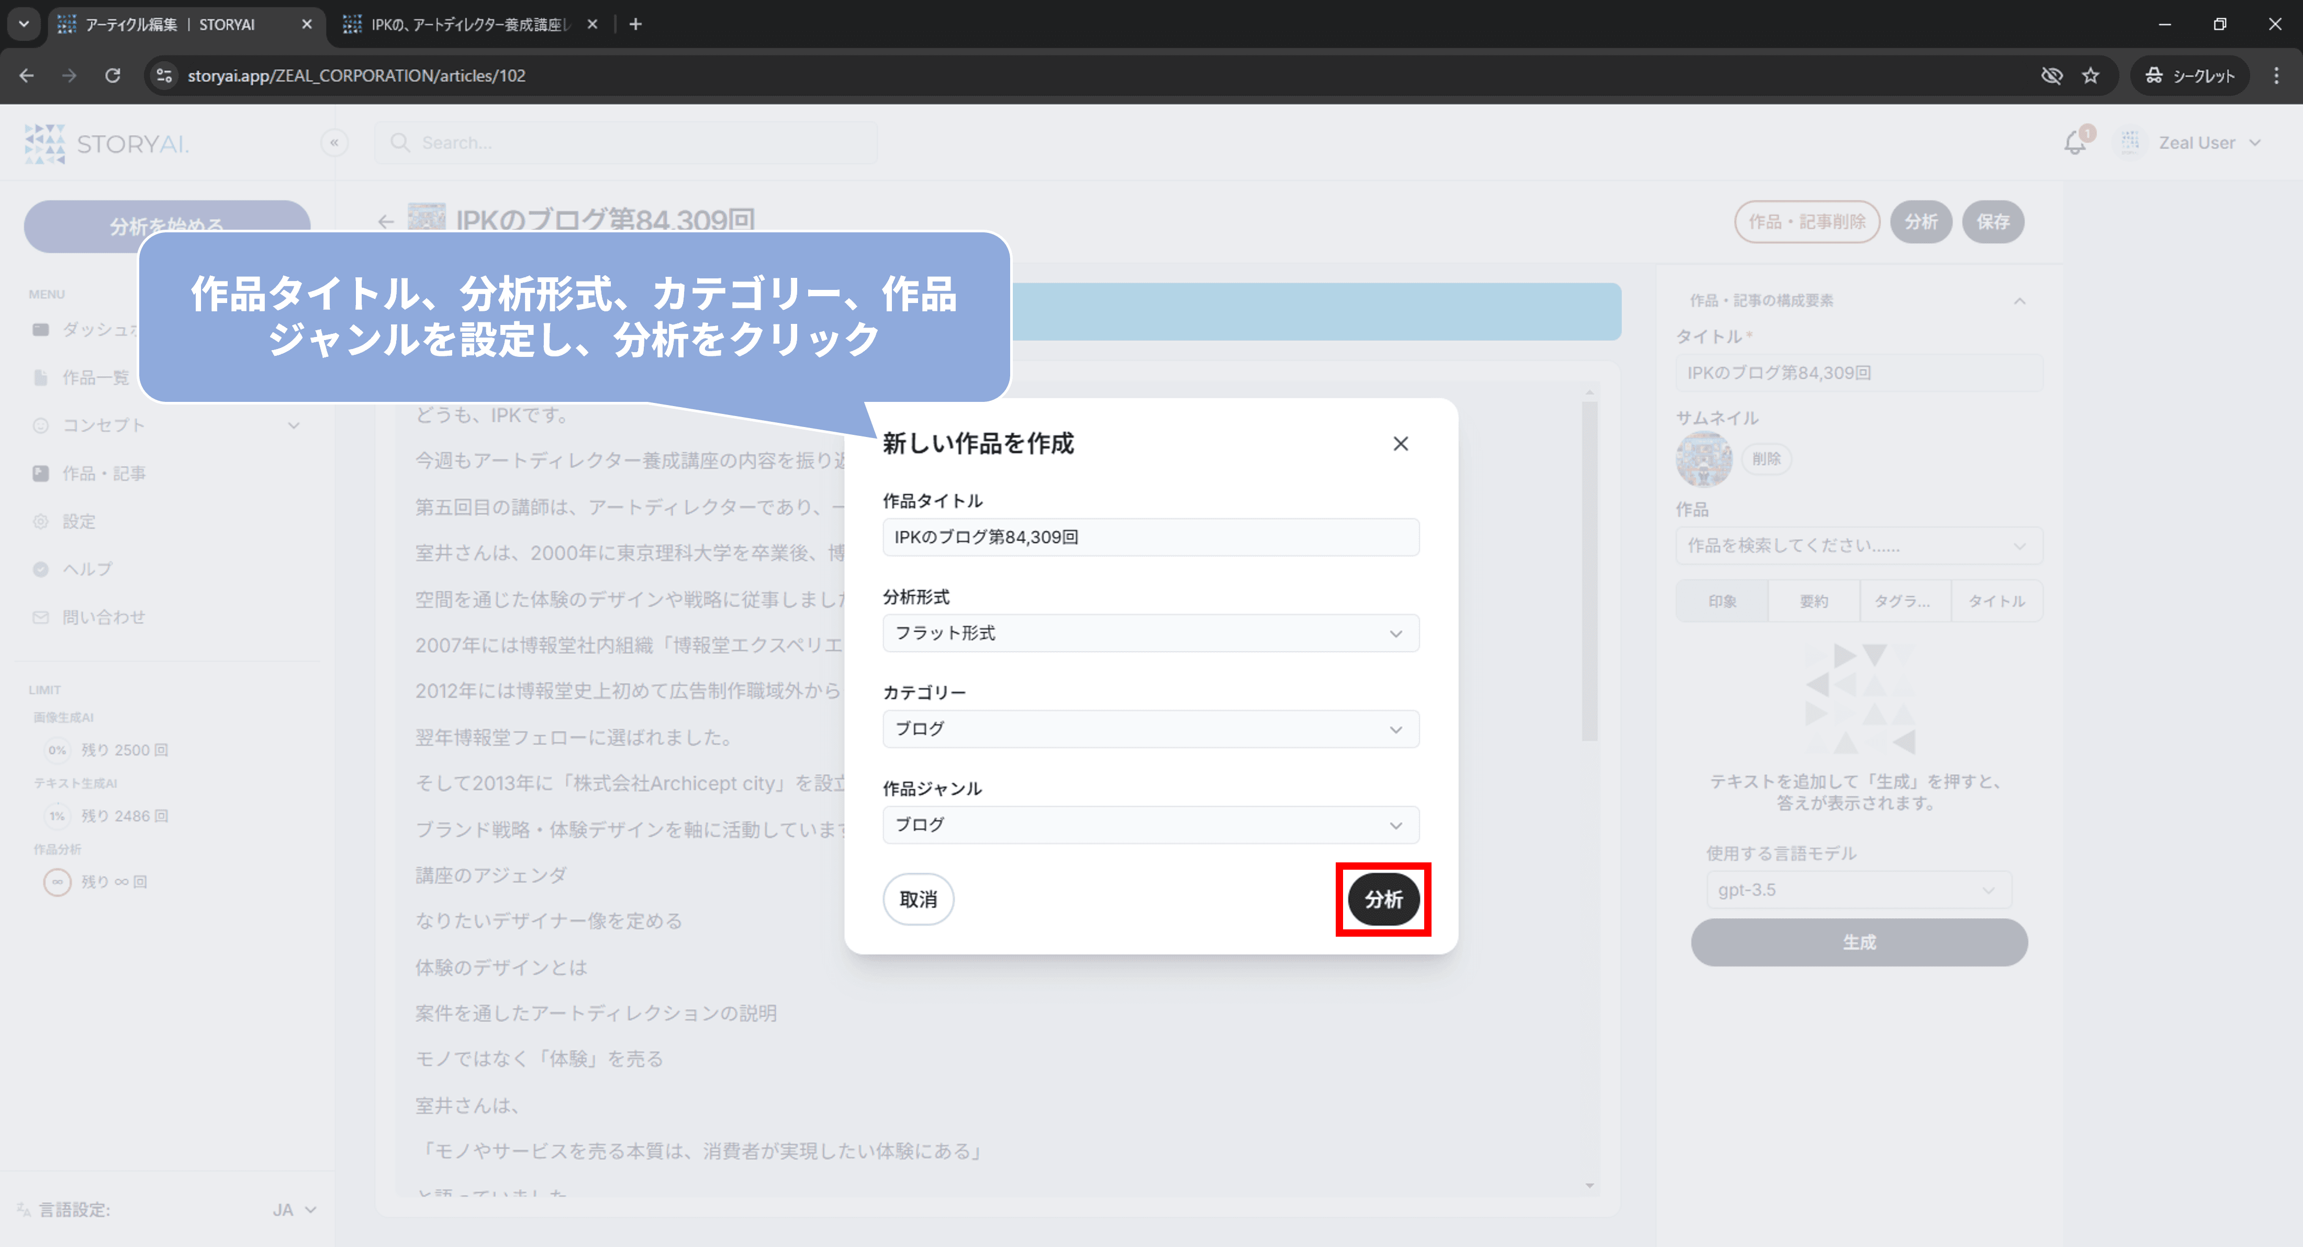Click the Search field in header
Image resolution: width=2303 pixels, height=1247 pixels.
pyautogui.click(x=626, y=142)
